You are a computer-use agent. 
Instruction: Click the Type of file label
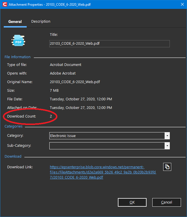pyautogui.click(x=17, y=65)
